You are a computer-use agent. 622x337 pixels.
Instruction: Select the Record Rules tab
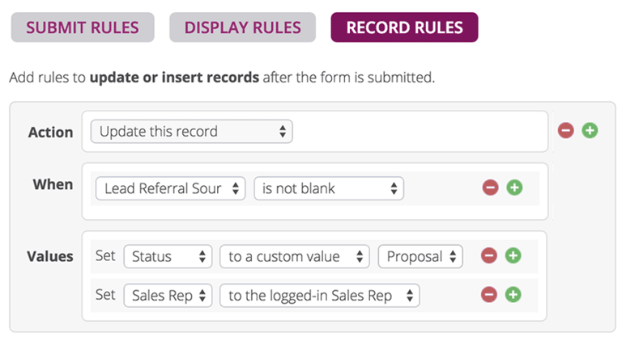coord(404,27)
